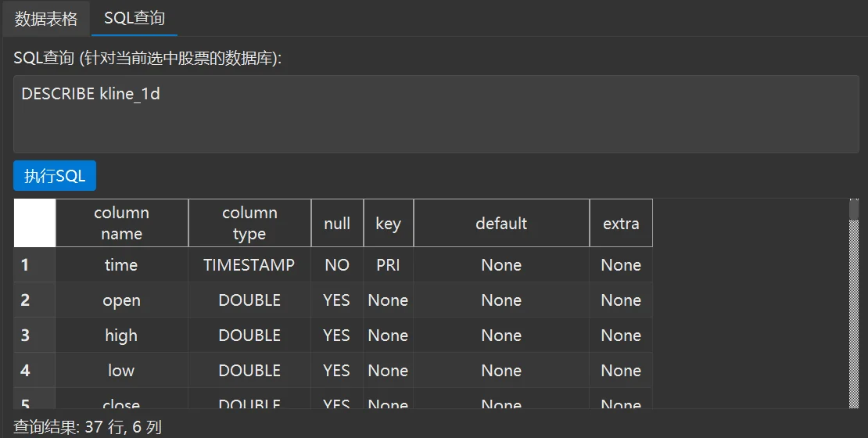Select row header 3

point(34,335)
